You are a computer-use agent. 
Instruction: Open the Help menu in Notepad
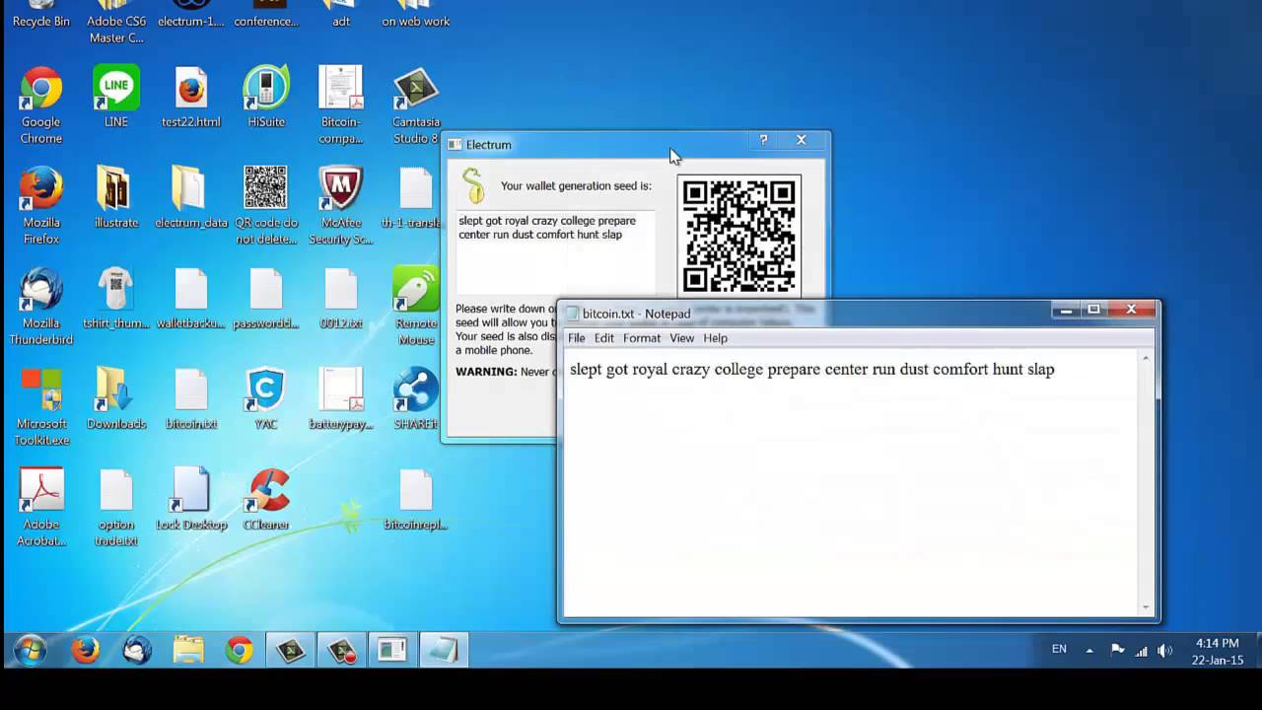coord(716,338)
